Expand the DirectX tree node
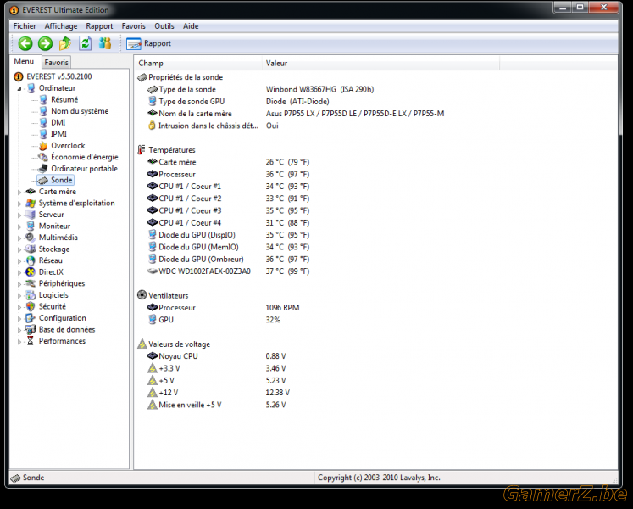This screenshot has width=633, height=509. [x=19, y=273]
